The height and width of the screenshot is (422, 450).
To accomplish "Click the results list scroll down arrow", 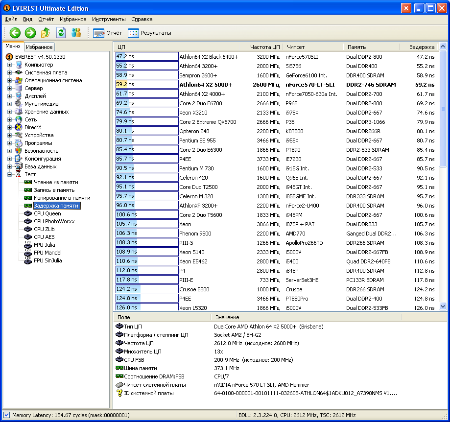I will point(443,306).
